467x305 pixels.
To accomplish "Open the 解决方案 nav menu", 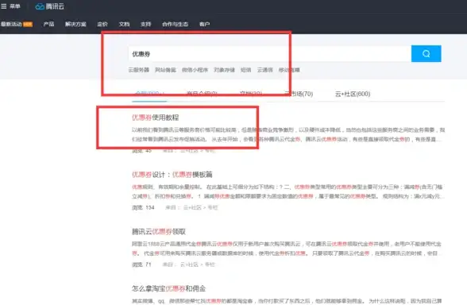I will coord(75,24).
